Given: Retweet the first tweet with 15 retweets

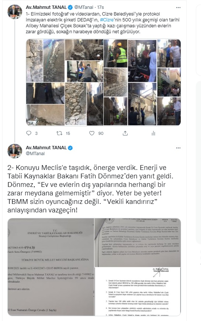Looking at the screenshot, I should click(59, 133).
